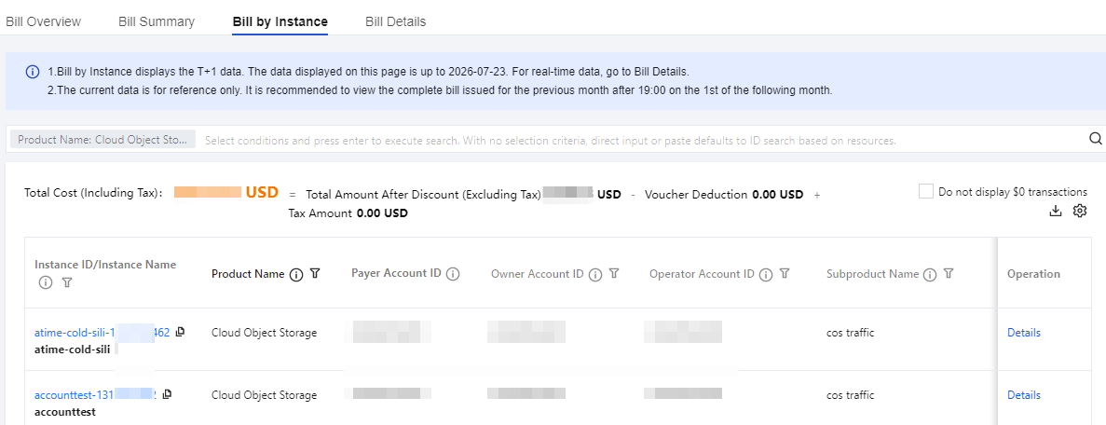Download the bill using download icon
The image size is (1106, 425).
(x=1056, y=211)
